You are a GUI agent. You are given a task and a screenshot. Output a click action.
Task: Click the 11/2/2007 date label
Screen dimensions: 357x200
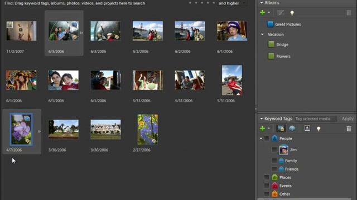click(x=15, y=52)
